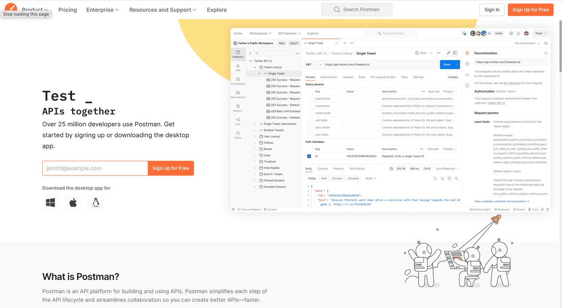Open the Console from the status bar
Screen dimensions: 563x308
pyautogui.click(x=270, y=209)
